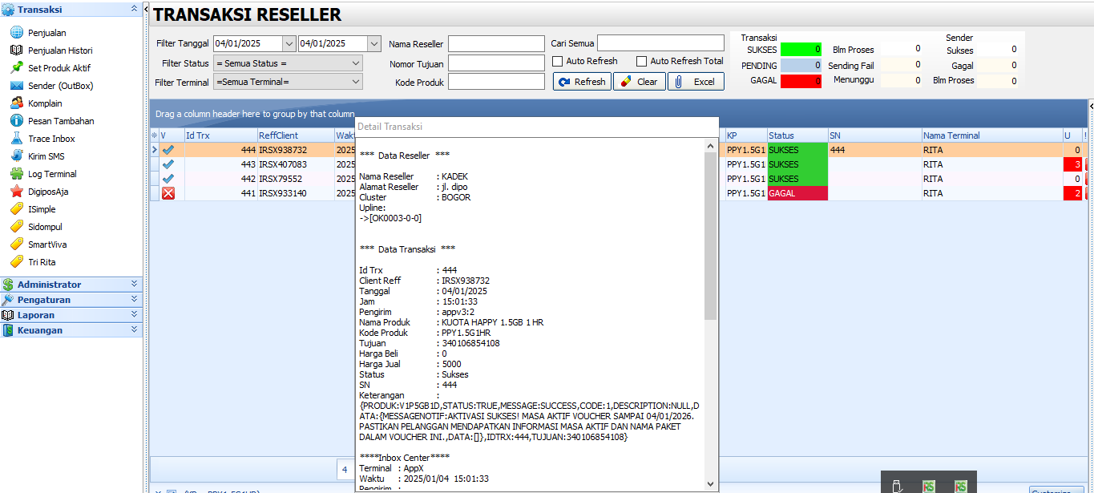Enable Auto Refresh Total

coord(640,61)
